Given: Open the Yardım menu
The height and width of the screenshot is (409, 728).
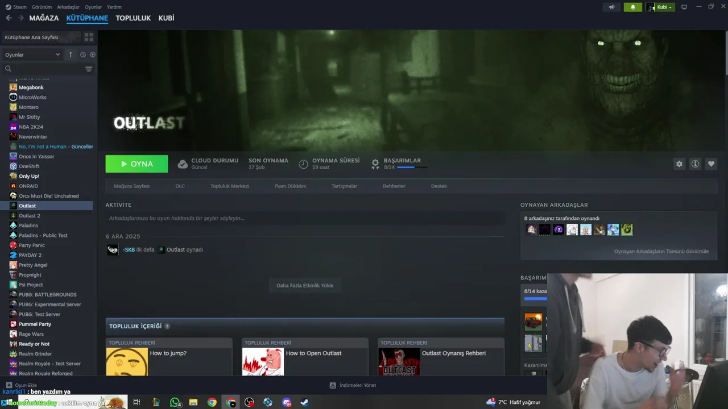Looking at the screenshot, I should [x=114, y=7].
